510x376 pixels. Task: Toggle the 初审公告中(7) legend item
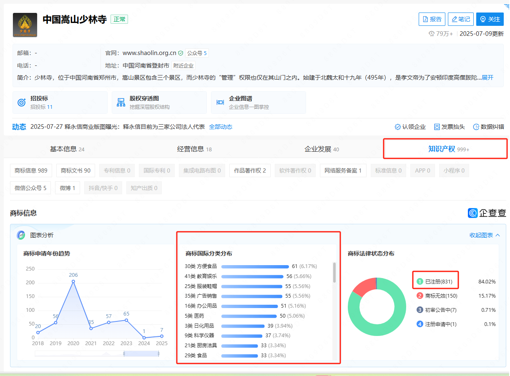(x=437, y=310)
